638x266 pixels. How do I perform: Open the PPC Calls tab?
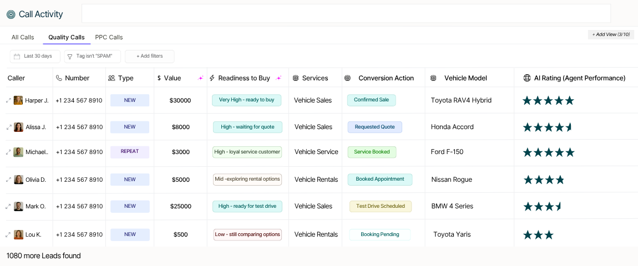pyautogui.click(x=109, y=37)
